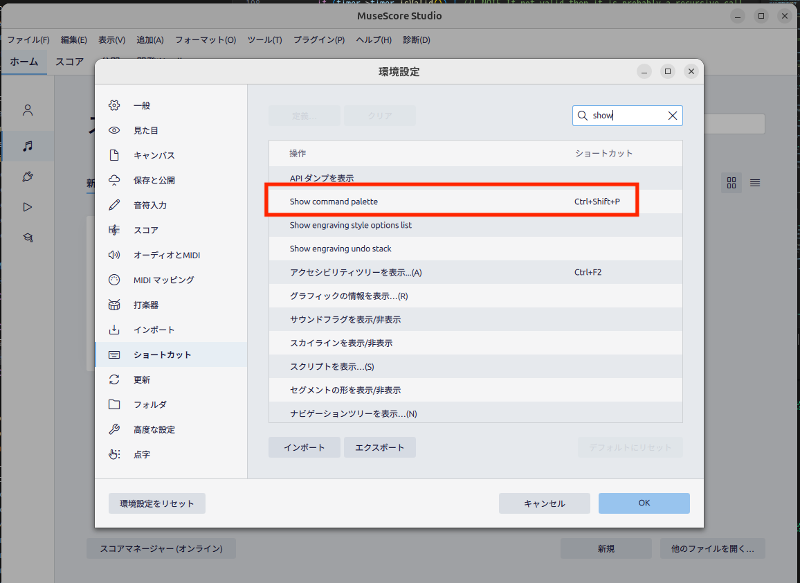Switch to スコア tab in main window
Screen dimensions: 800x583
point(69,62)
